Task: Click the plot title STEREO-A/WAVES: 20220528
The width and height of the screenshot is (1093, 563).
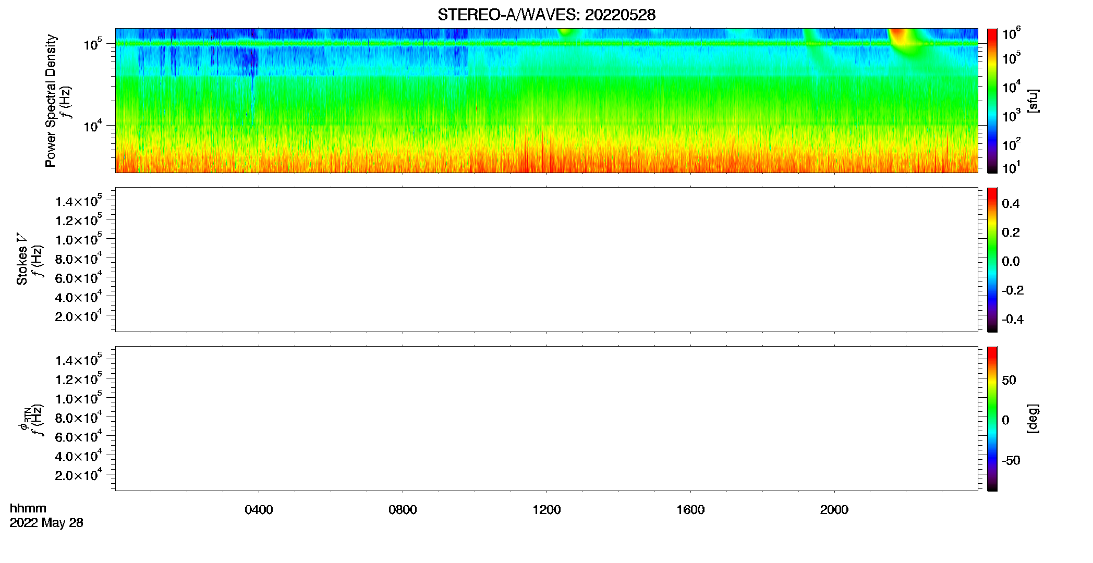Action: point(546,15)
